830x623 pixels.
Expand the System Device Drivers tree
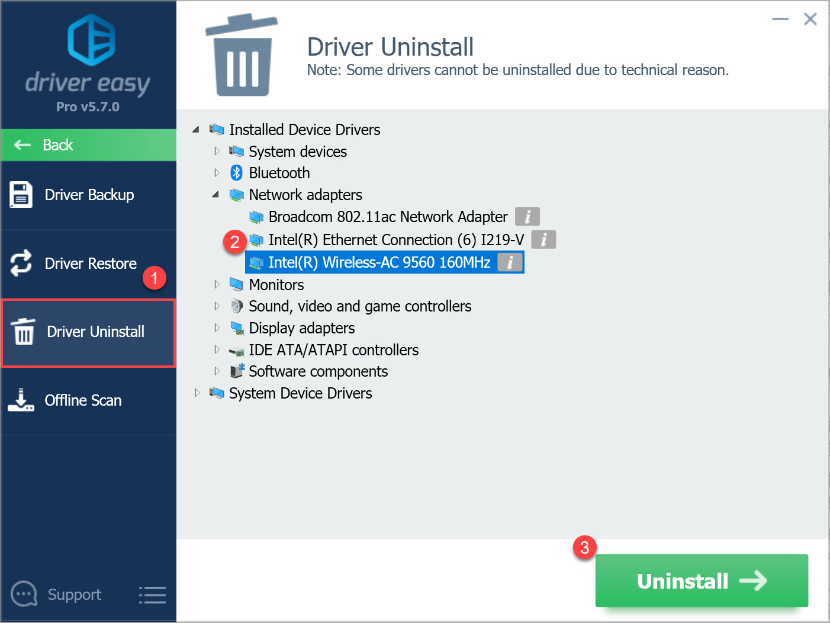197,393
